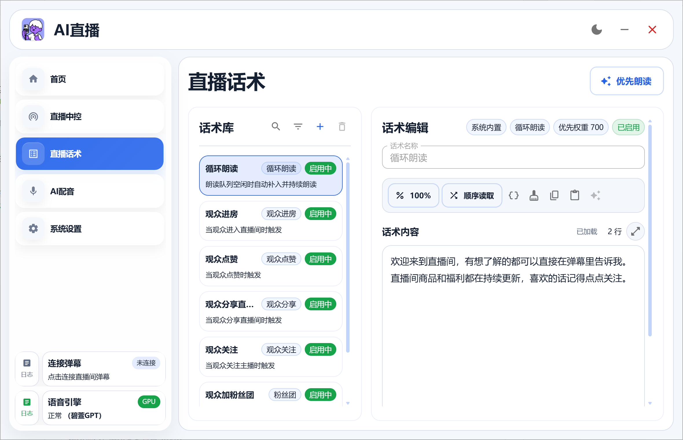Adjust the 100% probability control
The height and width of the screenshot is (440, 683).
[x=413, y=195]
